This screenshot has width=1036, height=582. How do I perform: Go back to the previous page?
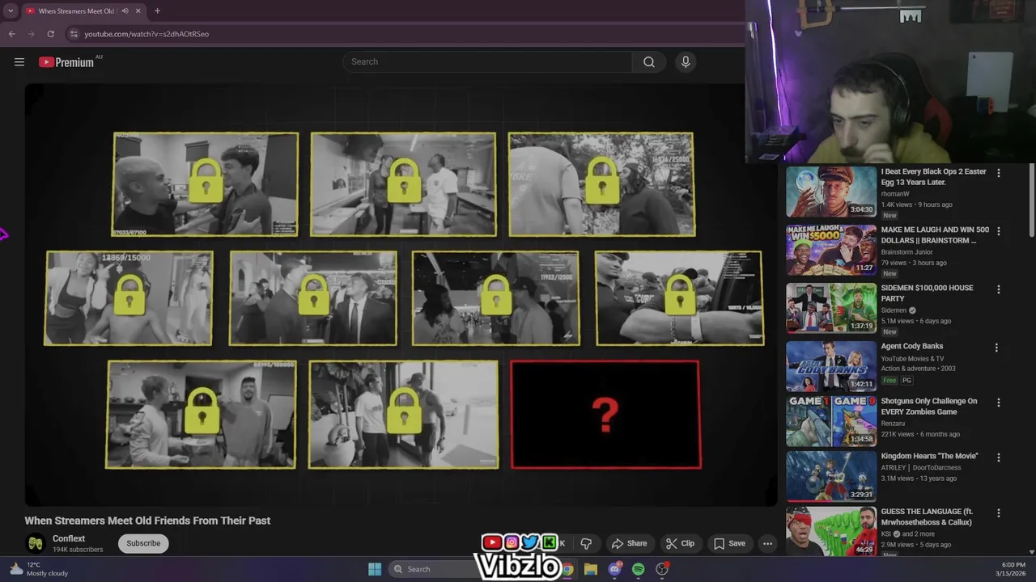[12, 34]
